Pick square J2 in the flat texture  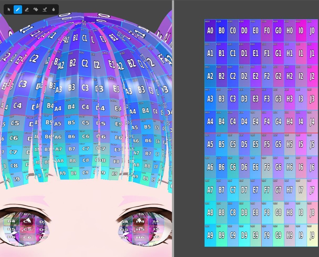[x=312, y=76]
